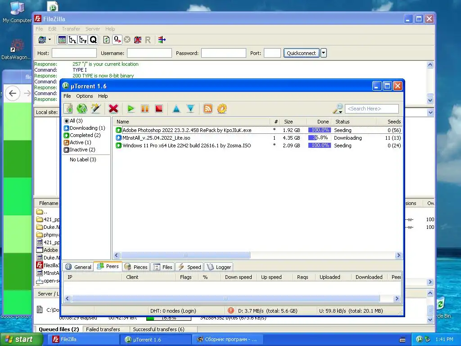The image size is (461, 346).
Task: Select Windows 11 Pro x64 Lite torrent row
Action: [258, 146]
